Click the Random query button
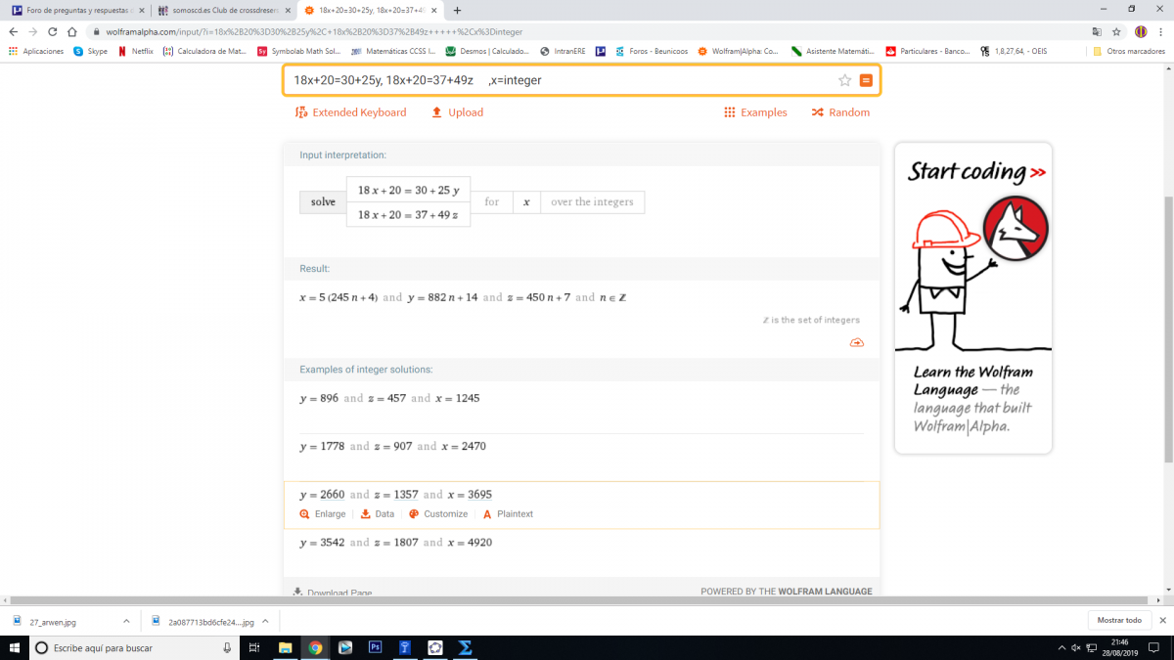 (840, 112)
